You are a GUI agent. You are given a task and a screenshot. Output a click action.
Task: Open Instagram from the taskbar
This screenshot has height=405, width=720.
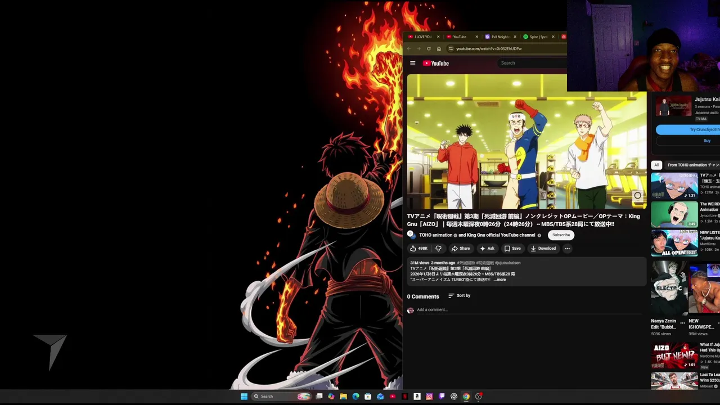tap(429, 397)
